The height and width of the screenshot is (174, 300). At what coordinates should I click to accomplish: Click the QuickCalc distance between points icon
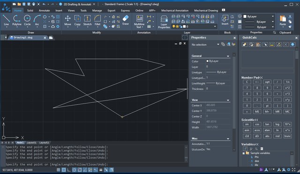(x=272, y=44)
